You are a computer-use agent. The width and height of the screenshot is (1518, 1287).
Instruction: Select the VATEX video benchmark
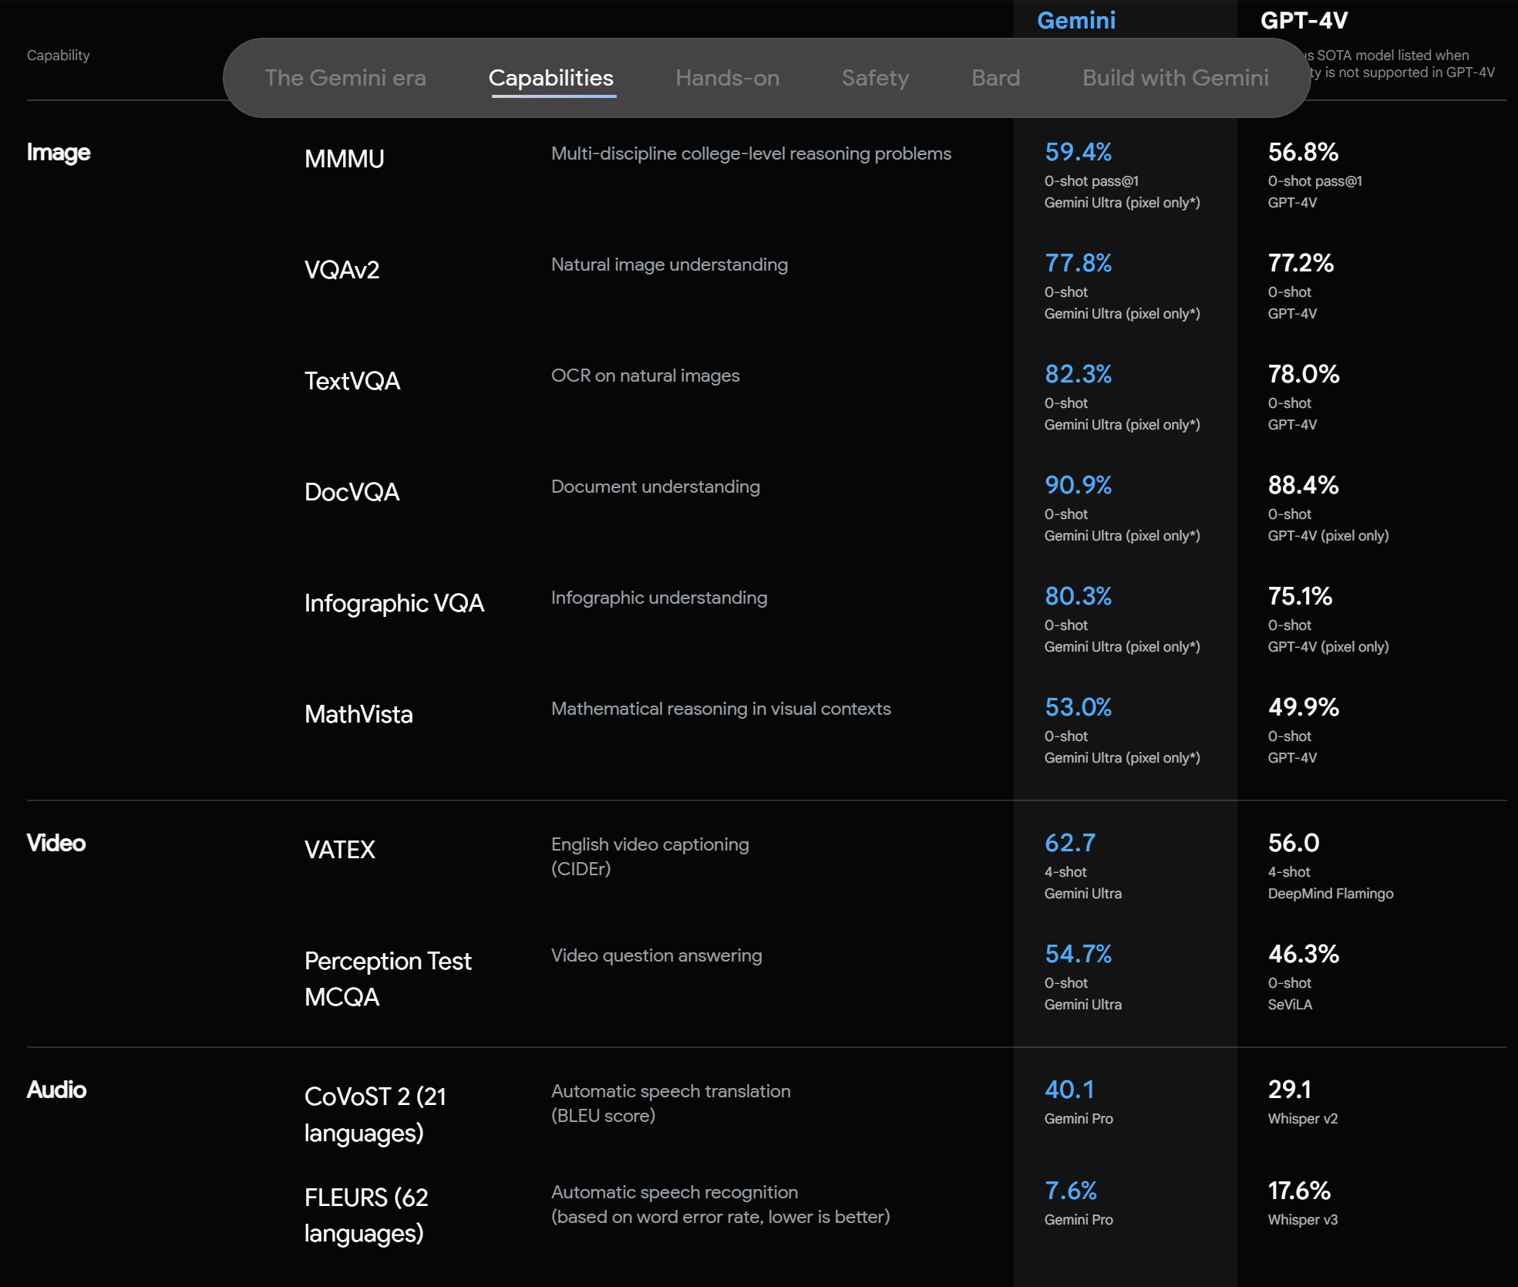pyautogui.click(x=339, y=850)
